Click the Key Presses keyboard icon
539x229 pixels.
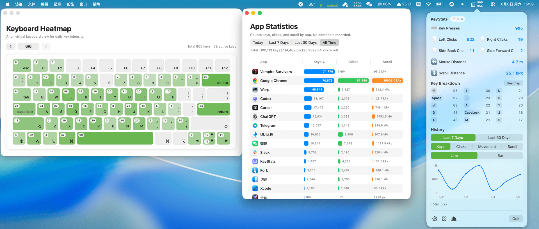coord(434,28)
